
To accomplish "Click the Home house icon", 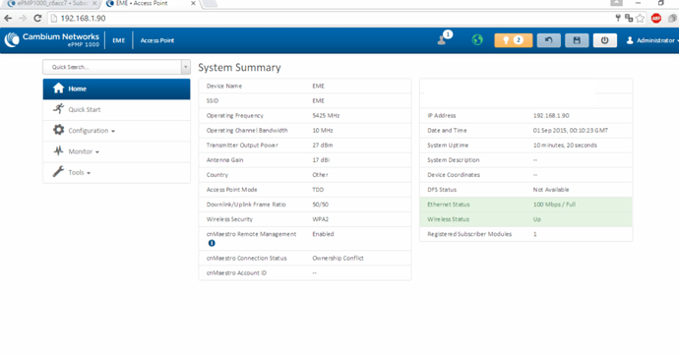I will 58,88.
